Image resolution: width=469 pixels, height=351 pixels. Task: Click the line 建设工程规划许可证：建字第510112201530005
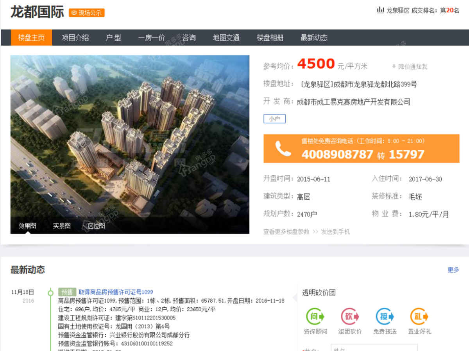tap(117, 318)
